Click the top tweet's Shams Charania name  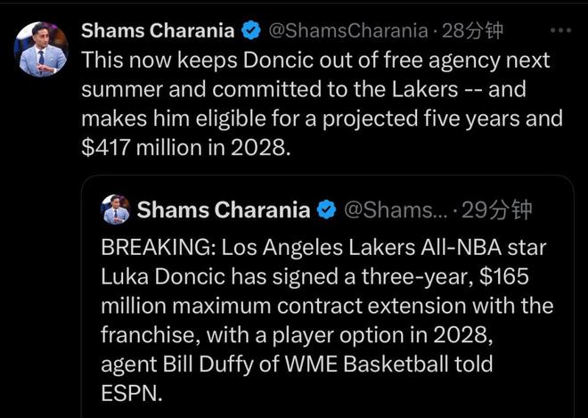click(158, 30)
